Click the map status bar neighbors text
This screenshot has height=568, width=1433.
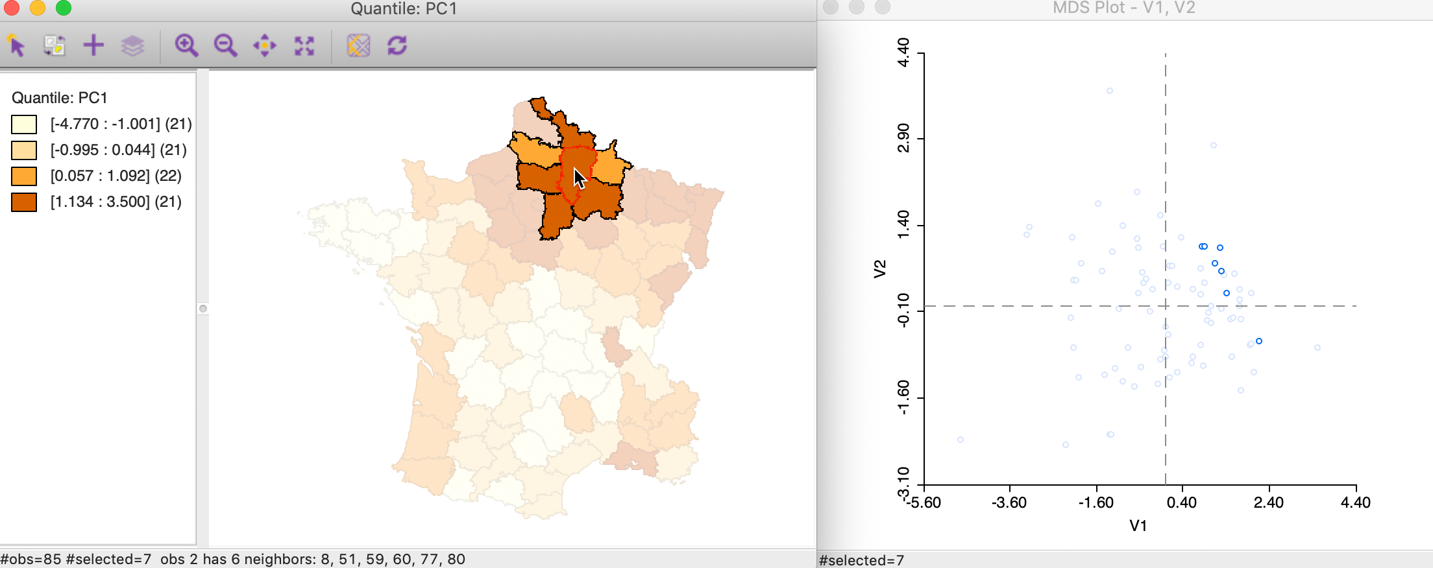(x=313, y=559)
